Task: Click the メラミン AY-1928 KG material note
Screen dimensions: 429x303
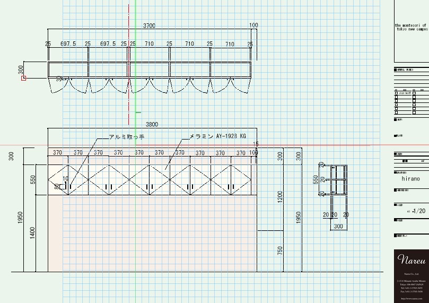Action: pos(217,136)
